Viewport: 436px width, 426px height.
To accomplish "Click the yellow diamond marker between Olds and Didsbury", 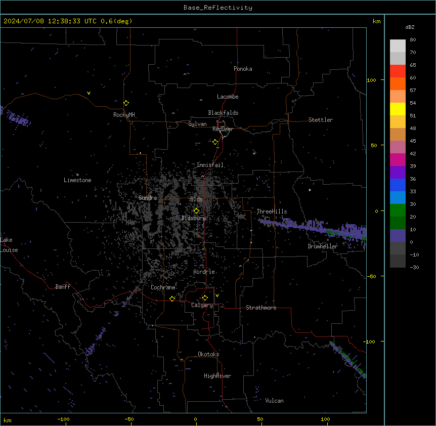I will point(196,210).
